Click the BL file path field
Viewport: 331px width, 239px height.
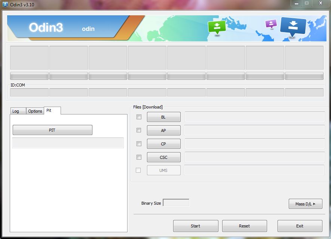pos(255,117)
